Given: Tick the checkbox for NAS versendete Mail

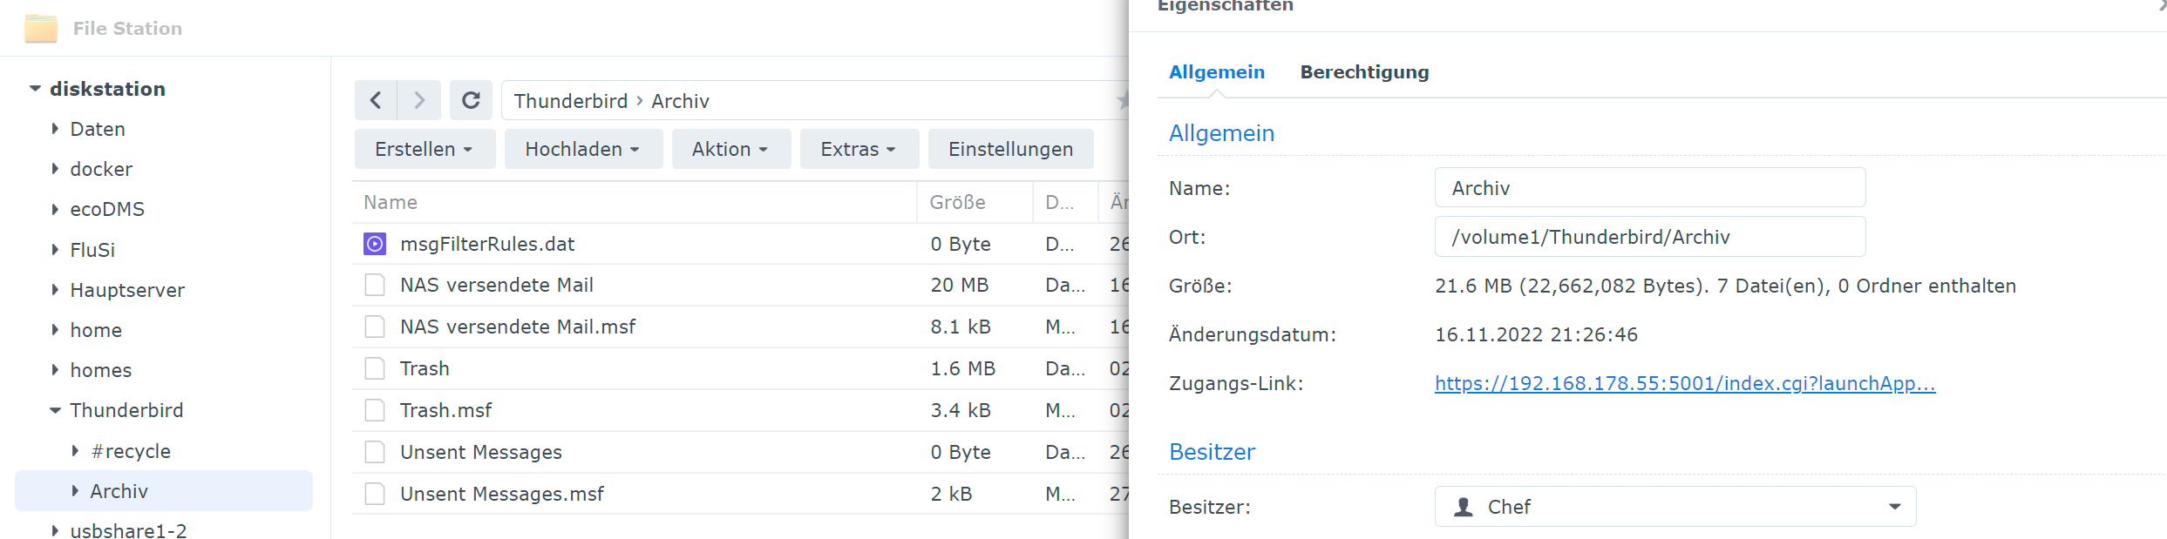Looking at the screenshot, I should pos(375,286).
